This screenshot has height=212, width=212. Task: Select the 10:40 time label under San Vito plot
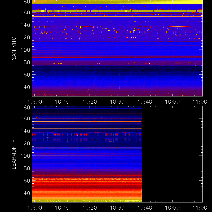[145, 102]
